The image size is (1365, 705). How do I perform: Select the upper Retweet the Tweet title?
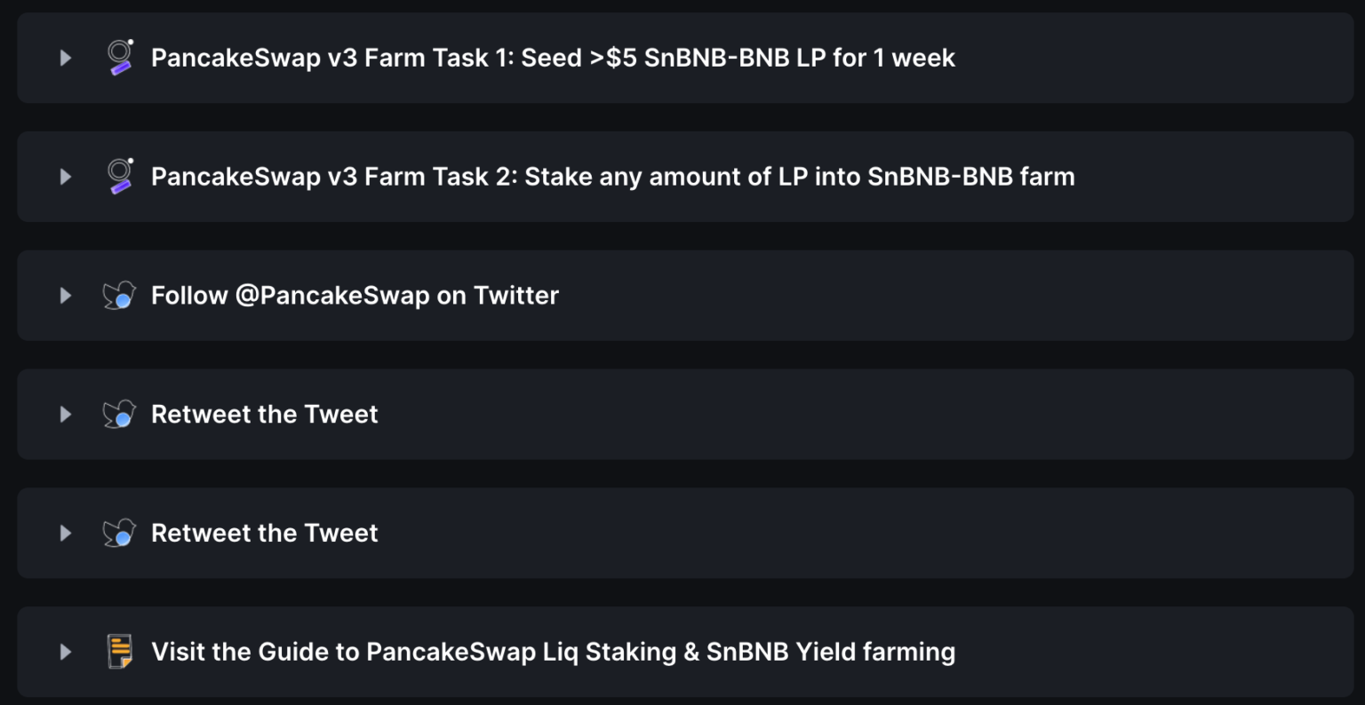(264, 415)
